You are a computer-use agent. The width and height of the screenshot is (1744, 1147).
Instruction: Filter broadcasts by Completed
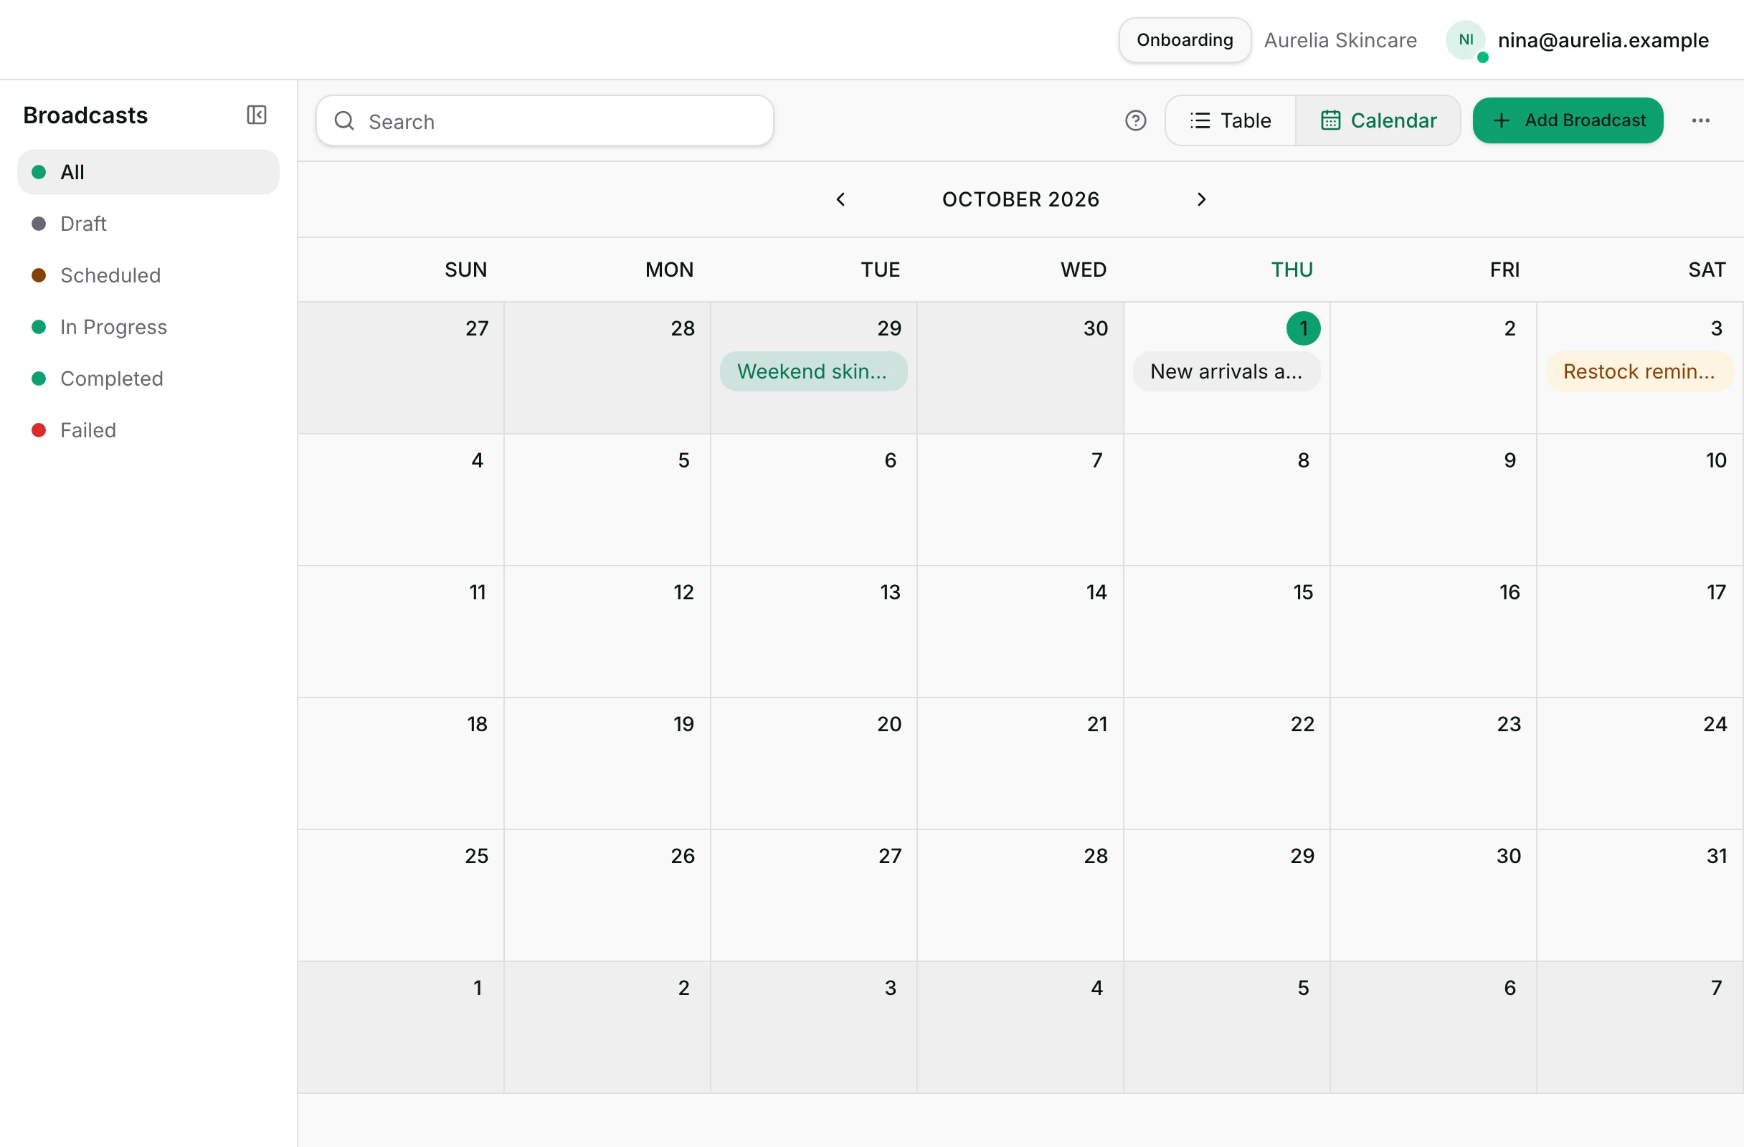tap(148, 379)
